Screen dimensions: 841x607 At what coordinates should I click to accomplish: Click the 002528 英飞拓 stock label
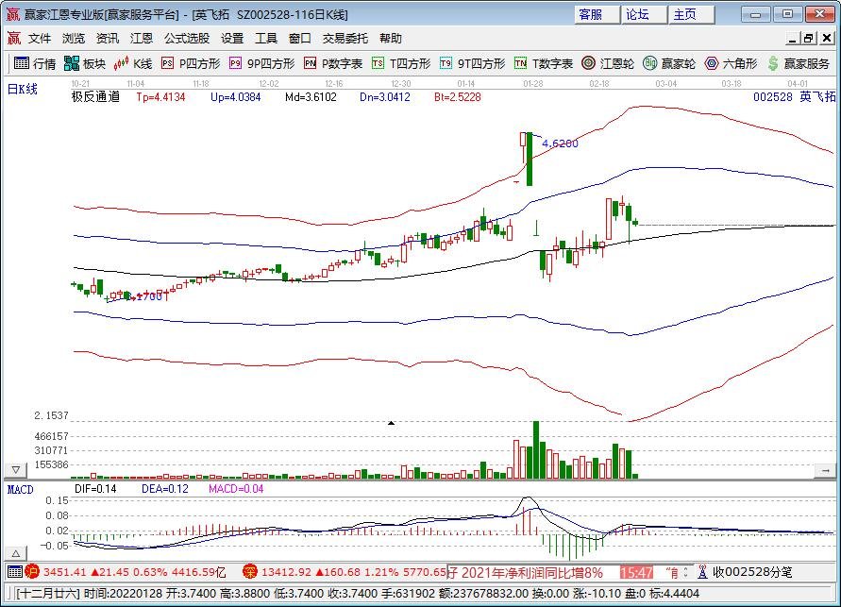[795, 97]
